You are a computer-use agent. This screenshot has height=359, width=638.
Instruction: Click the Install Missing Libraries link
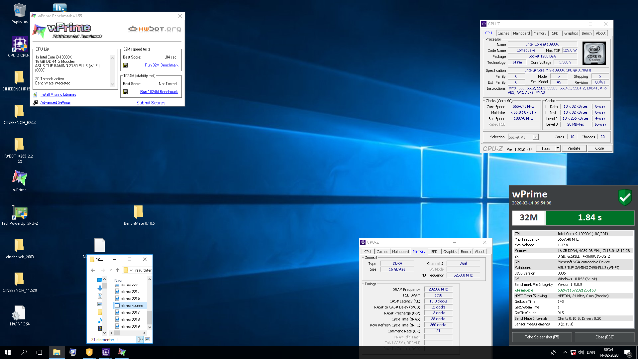point(58,94)
